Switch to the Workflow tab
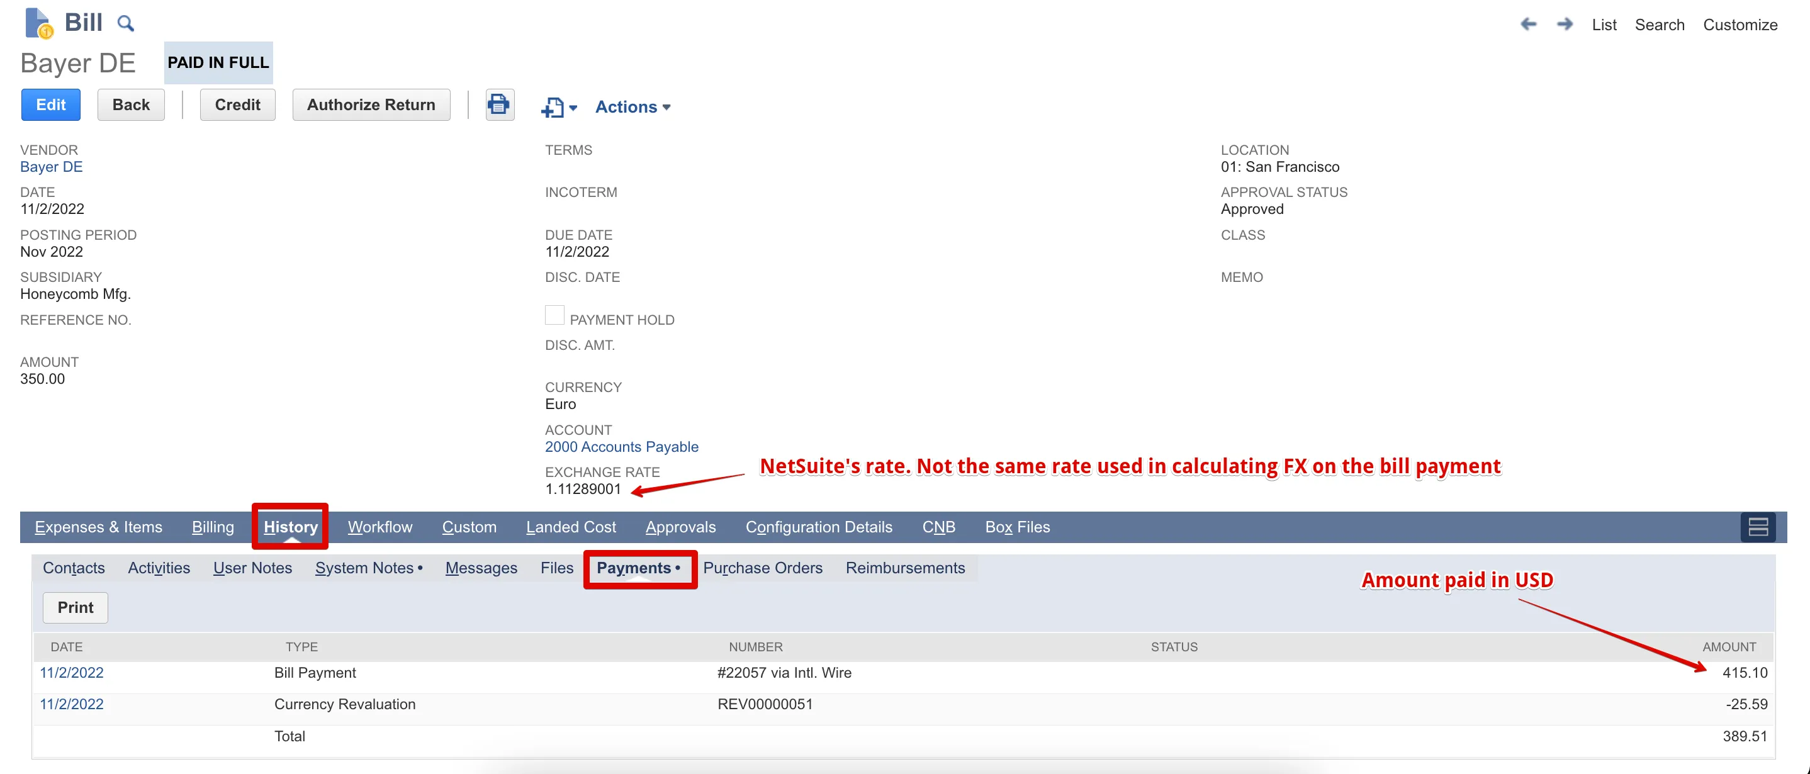The width and height of the screenshot is (1810, 774). [x=380, y=527]
